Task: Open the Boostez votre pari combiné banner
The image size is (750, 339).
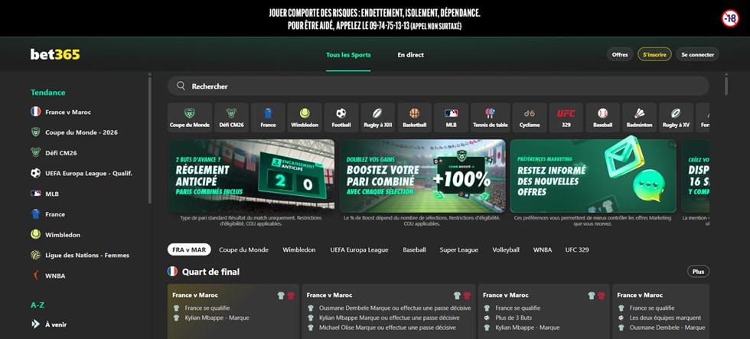Action: point(422,176)
